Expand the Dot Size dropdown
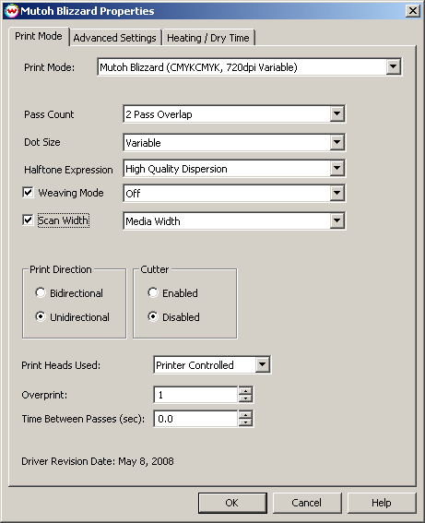The height and width of the screenshot is (523, 425). pyautogui.click(x=337, y=142)
